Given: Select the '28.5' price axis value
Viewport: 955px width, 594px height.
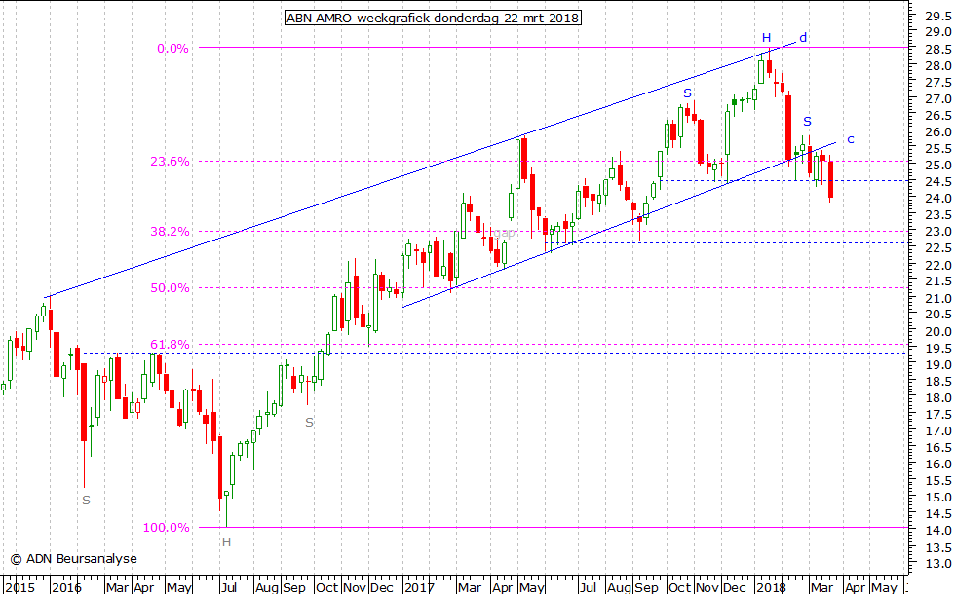Looking at the screenshot, I should pos(938,49).
